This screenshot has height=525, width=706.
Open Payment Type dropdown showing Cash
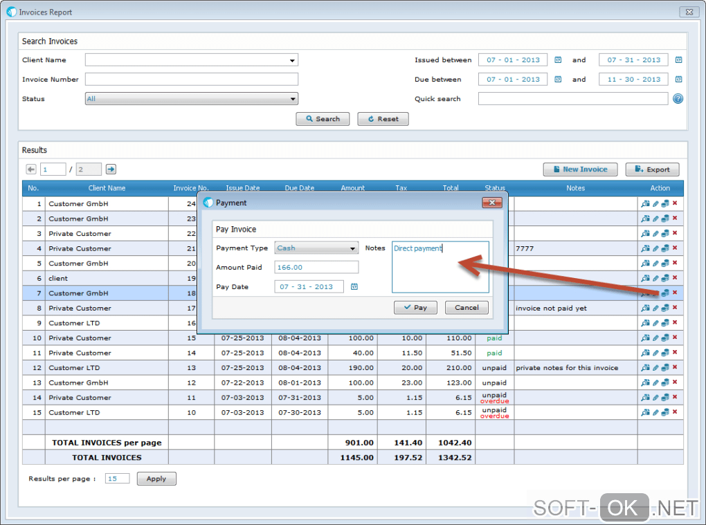(316, 248)
